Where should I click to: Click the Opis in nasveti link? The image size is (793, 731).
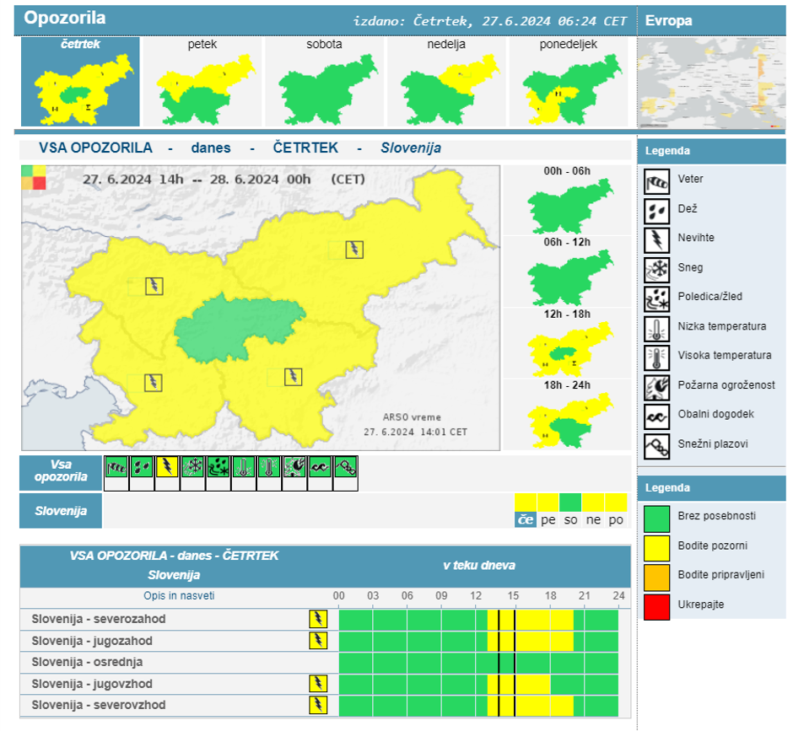[x=166, y=596]
